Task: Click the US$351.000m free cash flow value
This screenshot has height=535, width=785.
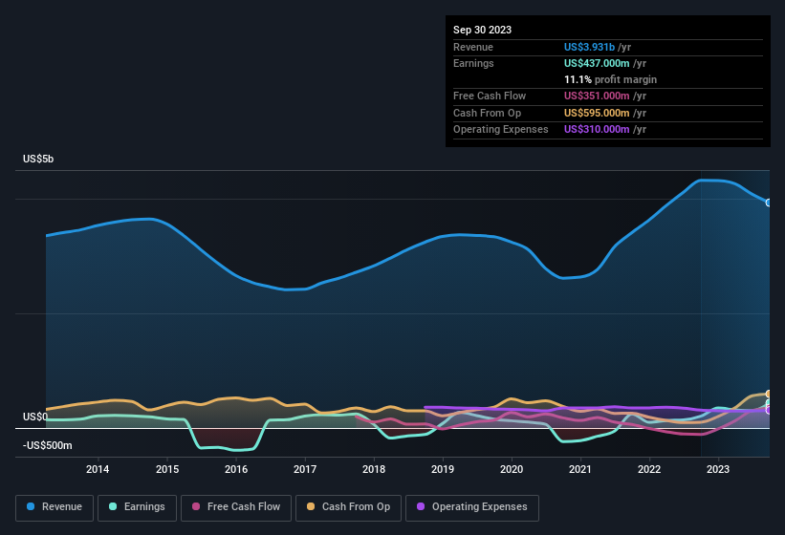Action: tap(597, 96)
